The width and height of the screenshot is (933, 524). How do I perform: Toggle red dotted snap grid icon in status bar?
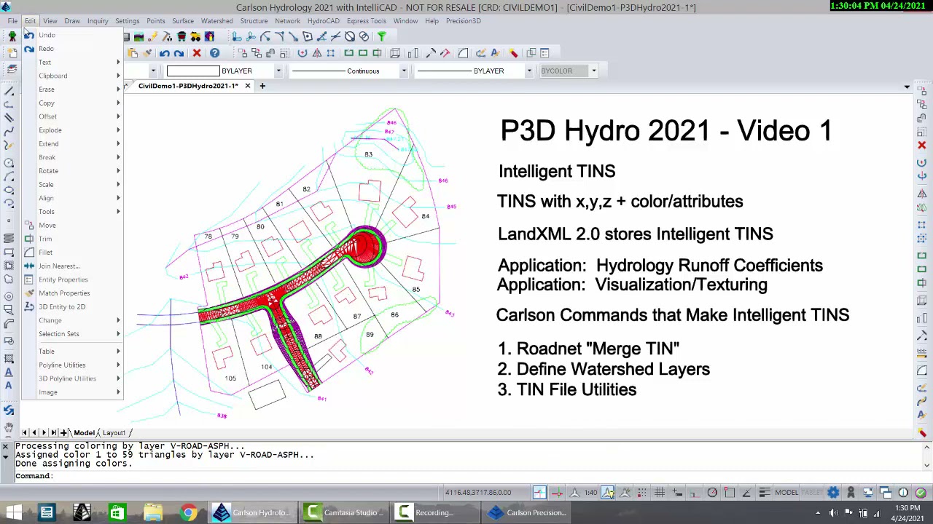[x=642, y=493]
